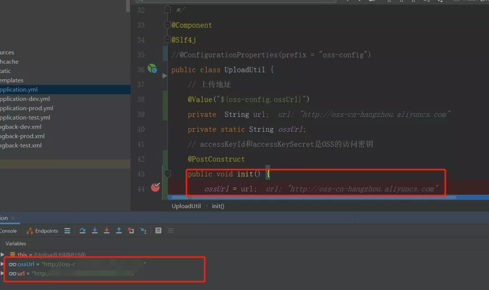This screenshot has height=290, width=489.
Task: Click the commented @ConfigurationProperties line 35
Action: point(271,55)
